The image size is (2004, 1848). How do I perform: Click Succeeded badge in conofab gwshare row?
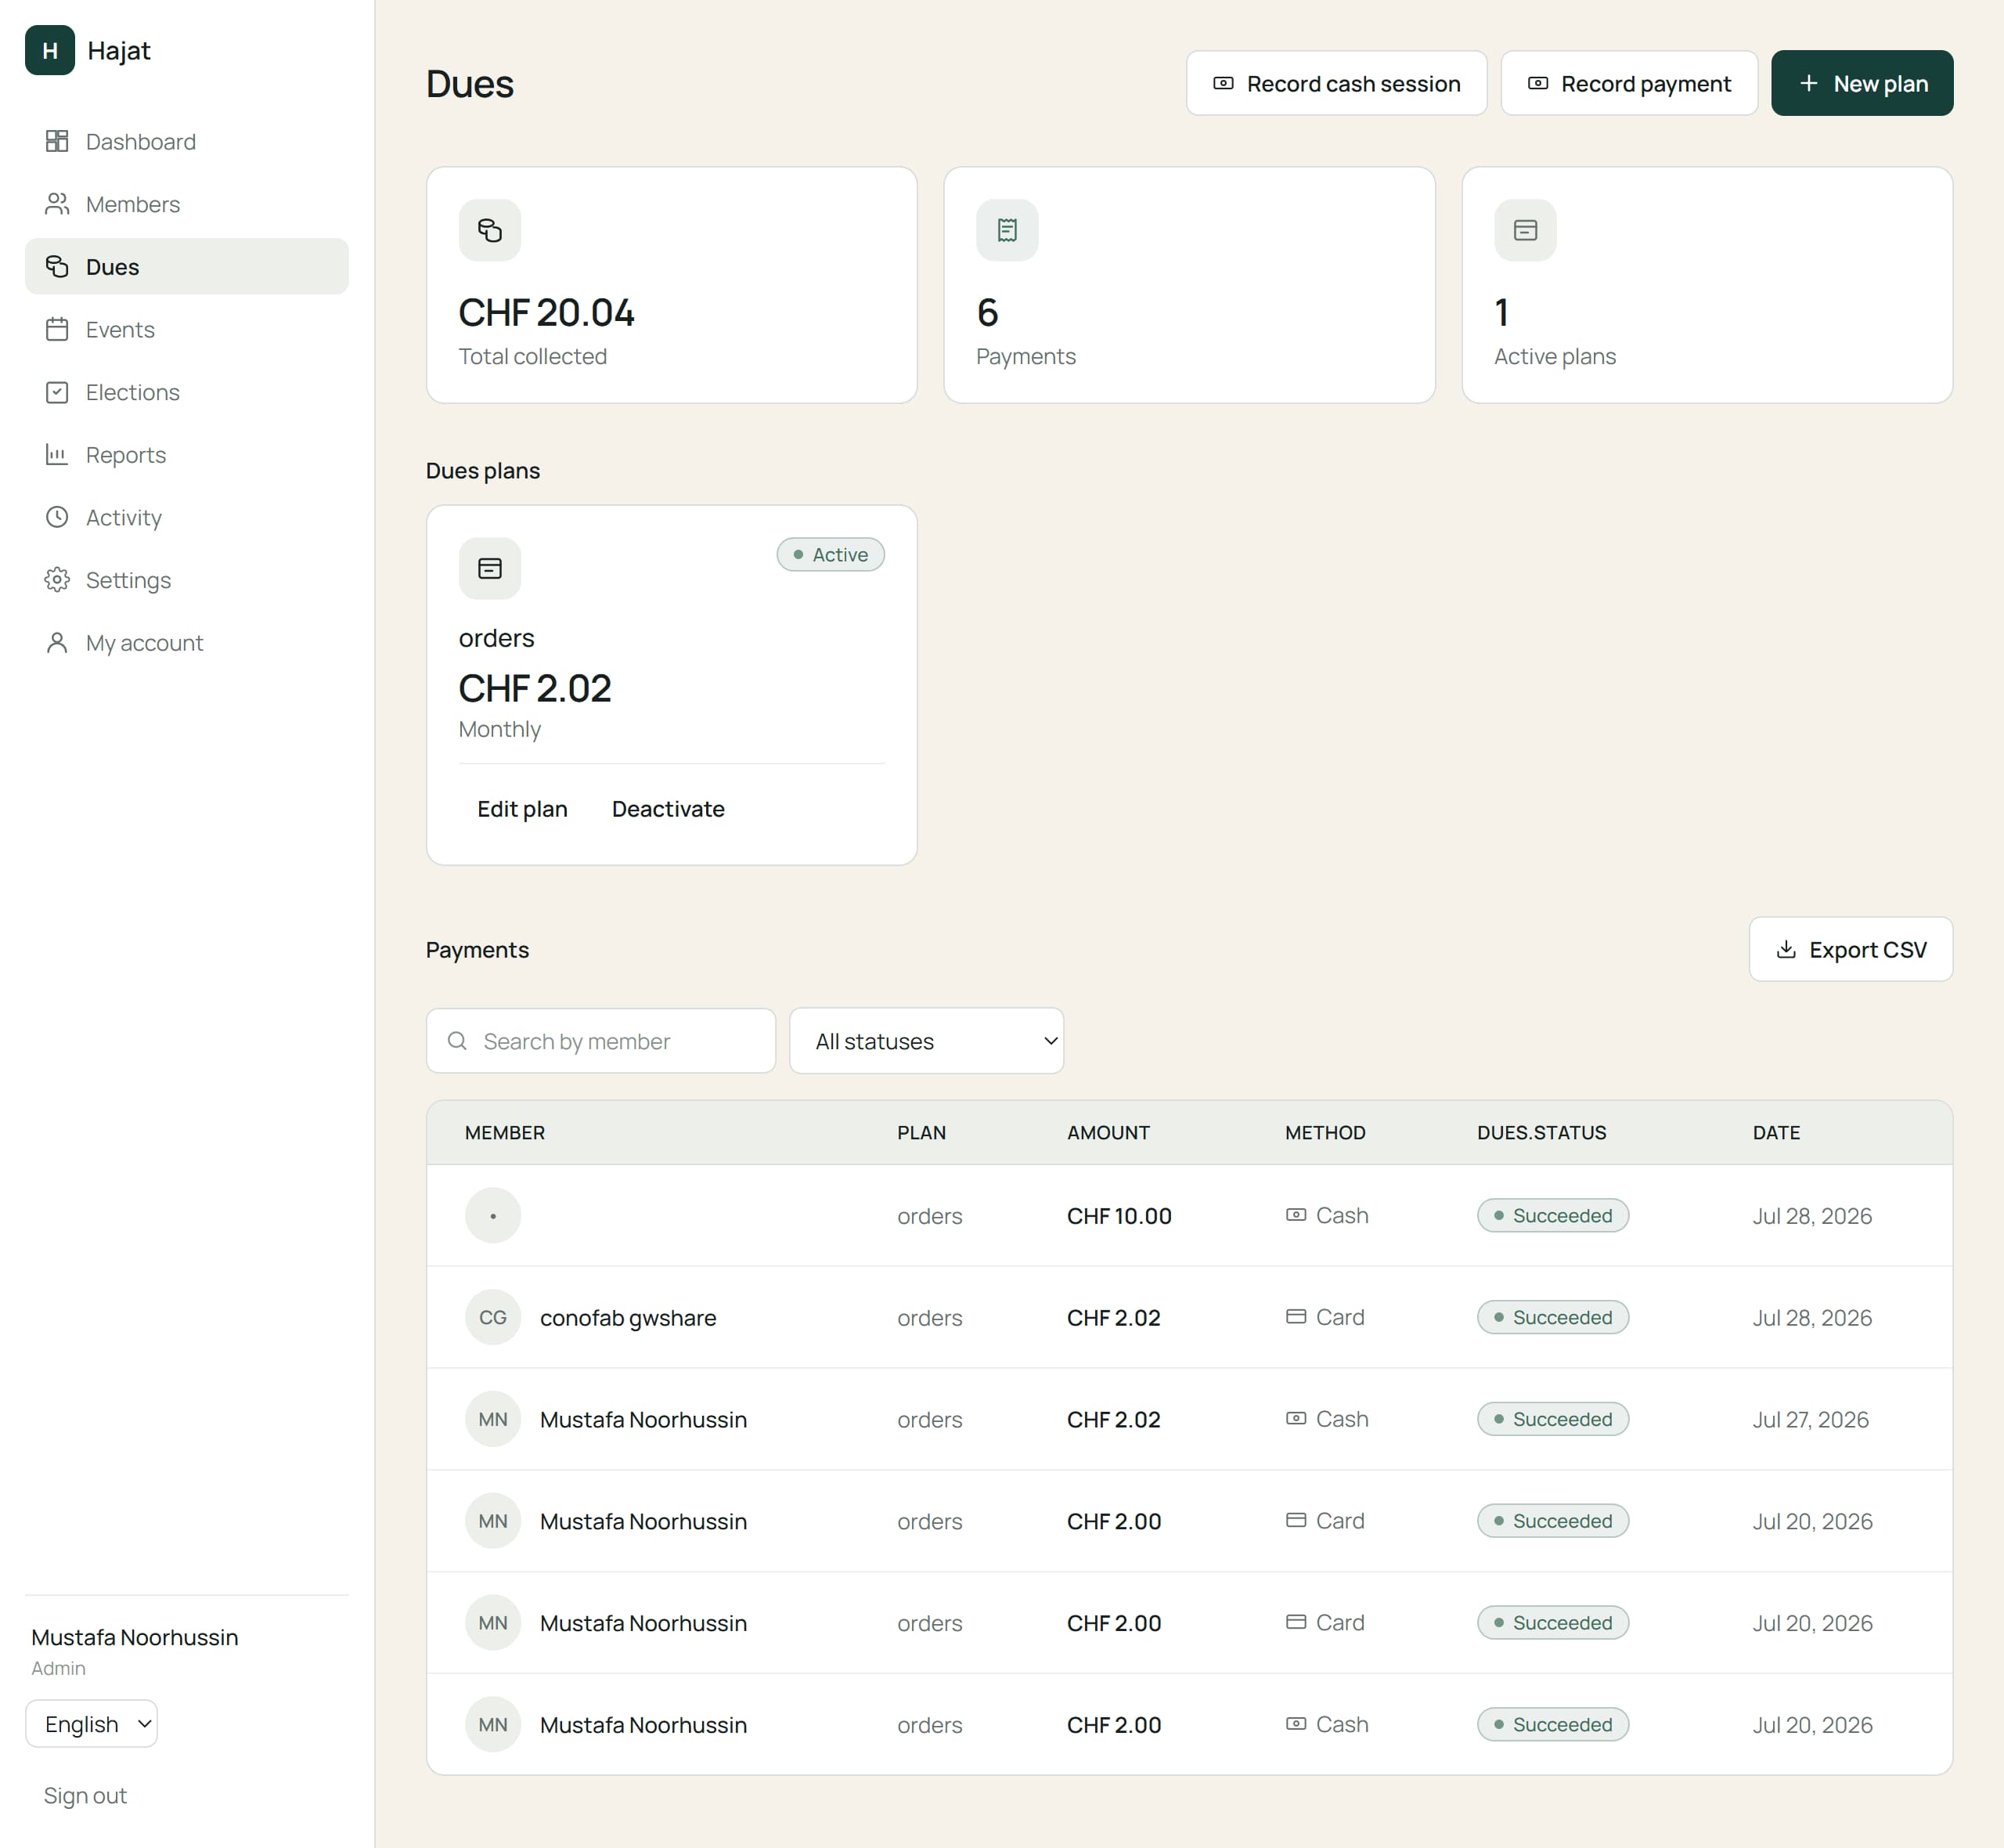tap(1552, 1317)
